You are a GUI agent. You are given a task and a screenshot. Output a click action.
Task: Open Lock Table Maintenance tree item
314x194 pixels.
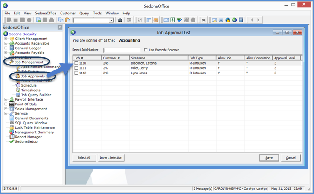point(35,127)
